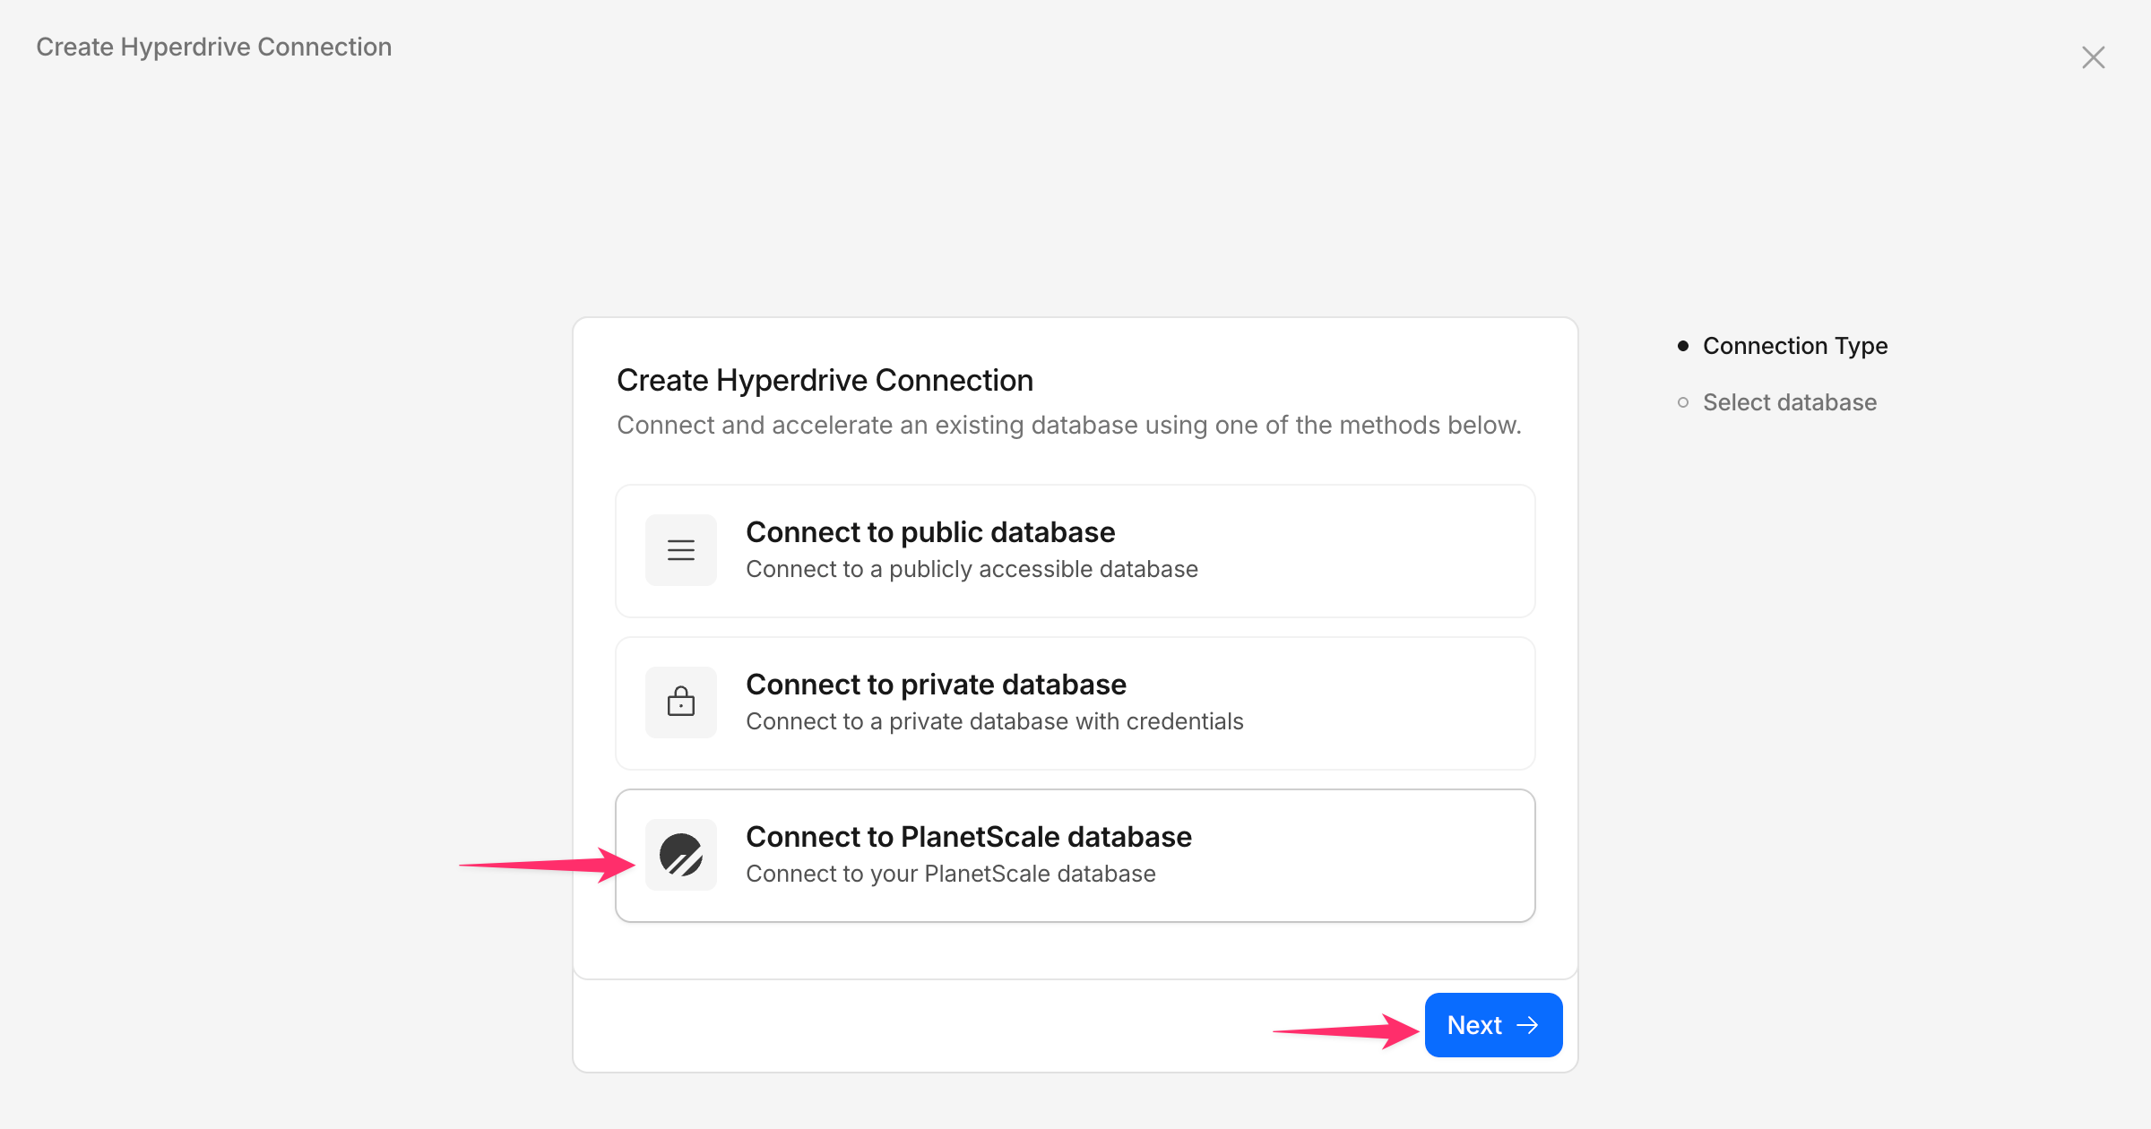
Task: Click the list icon on public database option
Action: 680,549
